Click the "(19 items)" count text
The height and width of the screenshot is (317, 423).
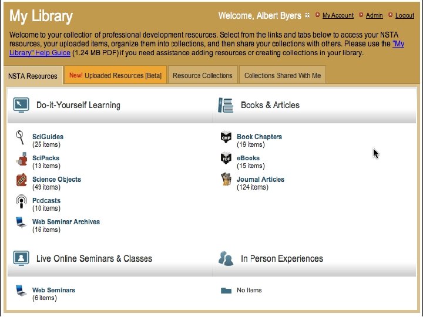pos(251,144)
